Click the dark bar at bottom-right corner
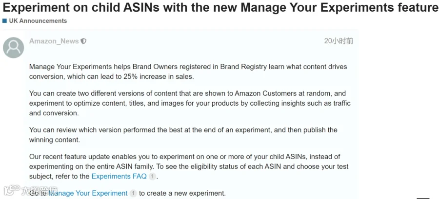 (x=423, y=198)
